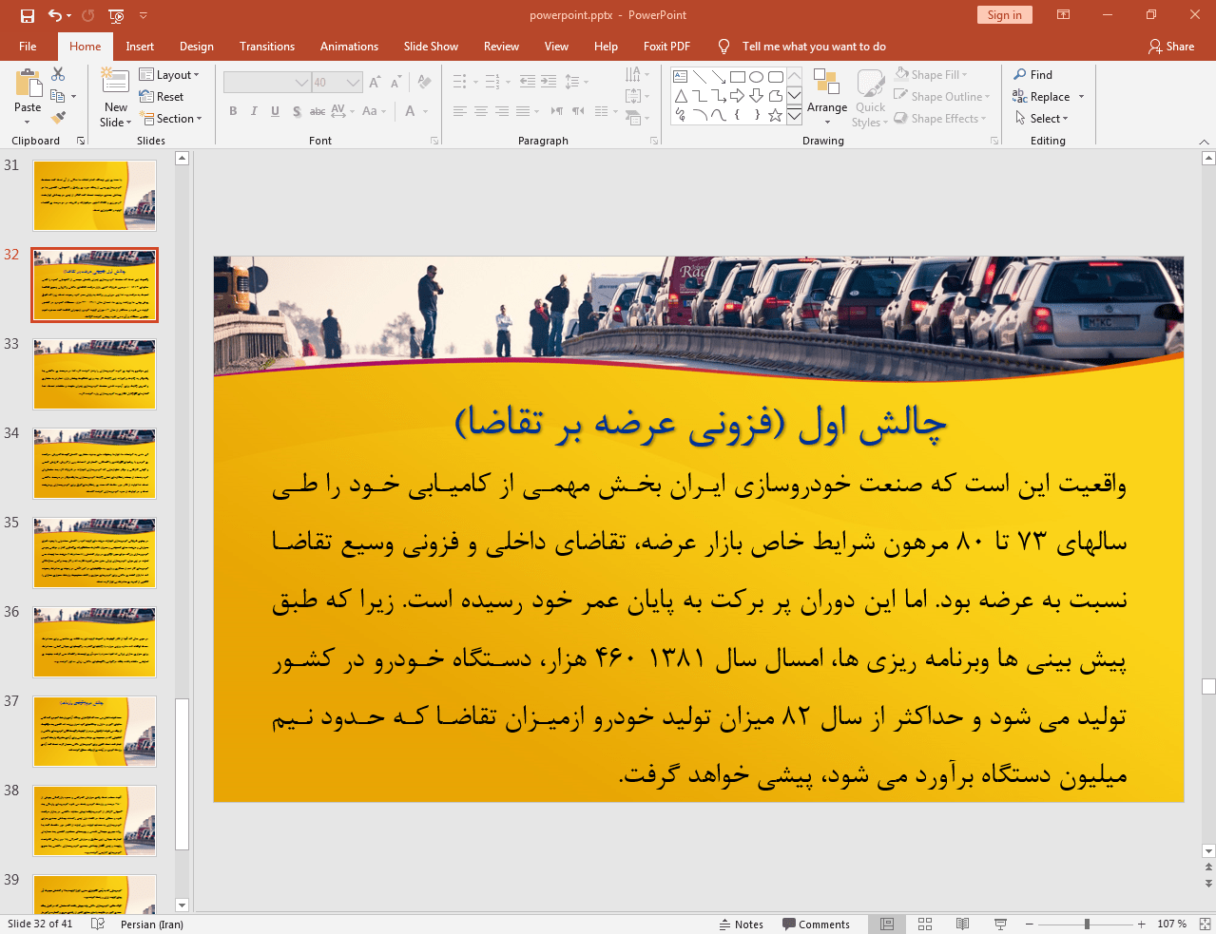Screen dimensions: 1216x934
Task: Switch to the Slide Show tab
Action: [431, 46]
